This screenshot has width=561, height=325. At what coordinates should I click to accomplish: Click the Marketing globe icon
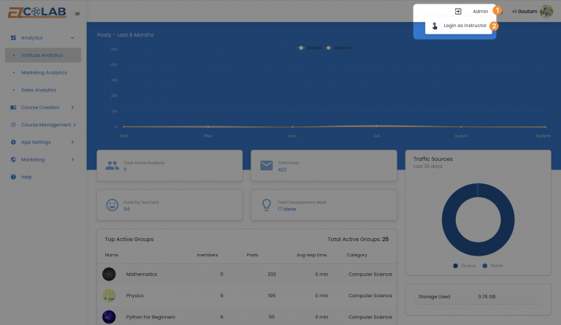click(x=13, y=159)
